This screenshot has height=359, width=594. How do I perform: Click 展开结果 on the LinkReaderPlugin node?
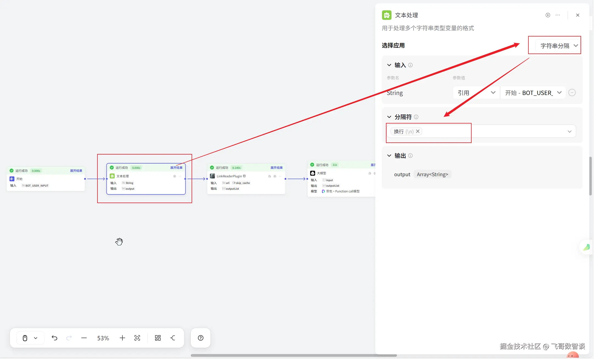[x=276, y=168]
